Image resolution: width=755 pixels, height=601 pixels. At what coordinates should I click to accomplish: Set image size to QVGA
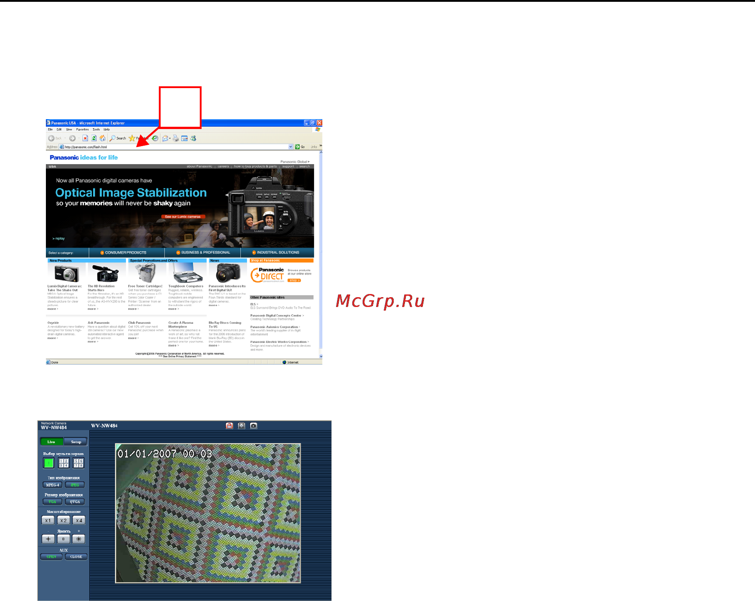[75, 502]
